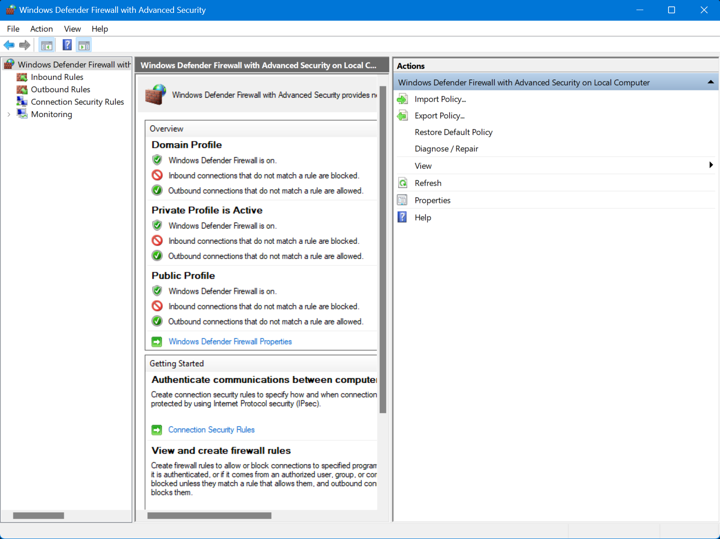Click green arrow icon beside Connection Security Rules link
Screen dimensions: 720x539
[157, 430]
